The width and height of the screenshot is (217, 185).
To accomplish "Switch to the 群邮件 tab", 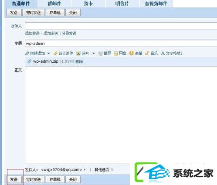I will (54, 3).
